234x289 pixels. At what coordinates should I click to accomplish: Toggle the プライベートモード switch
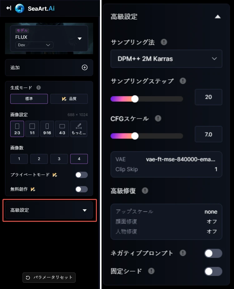click(82, 175)
